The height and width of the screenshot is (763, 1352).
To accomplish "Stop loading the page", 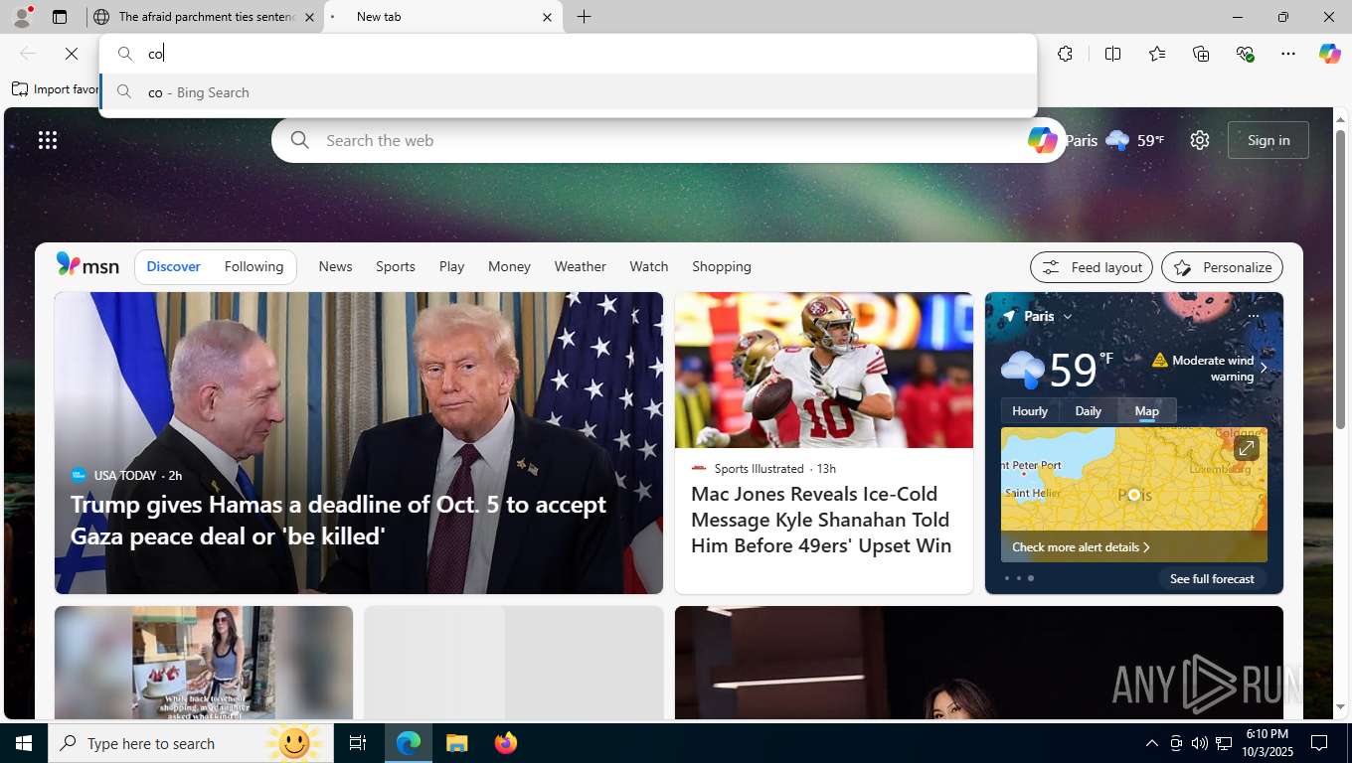I will 72,54.
